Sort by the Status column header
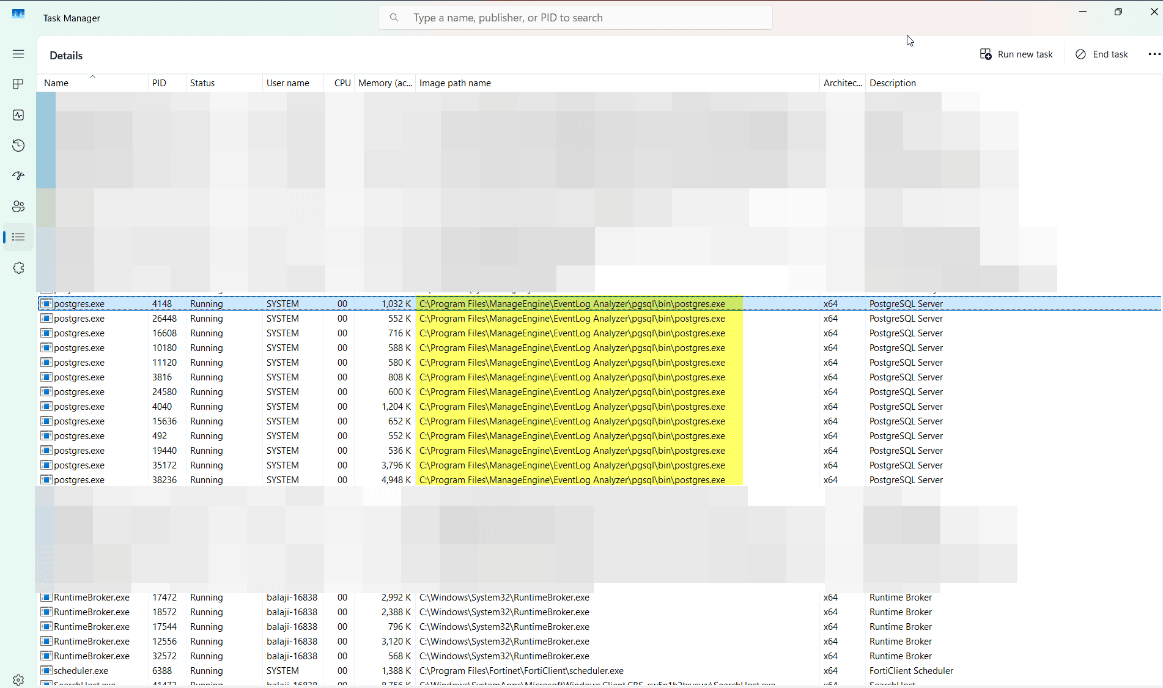The image size is (1163, 688). point(224,83)
